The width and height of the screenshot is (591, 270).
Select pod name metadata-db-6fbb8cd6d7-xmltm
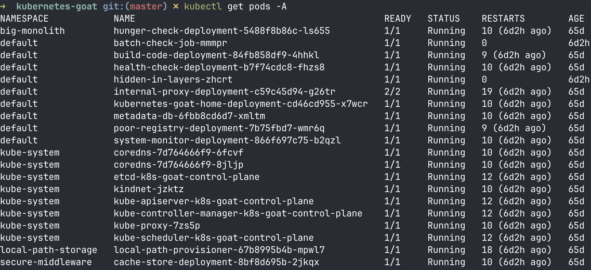click(x=189, y=116)
